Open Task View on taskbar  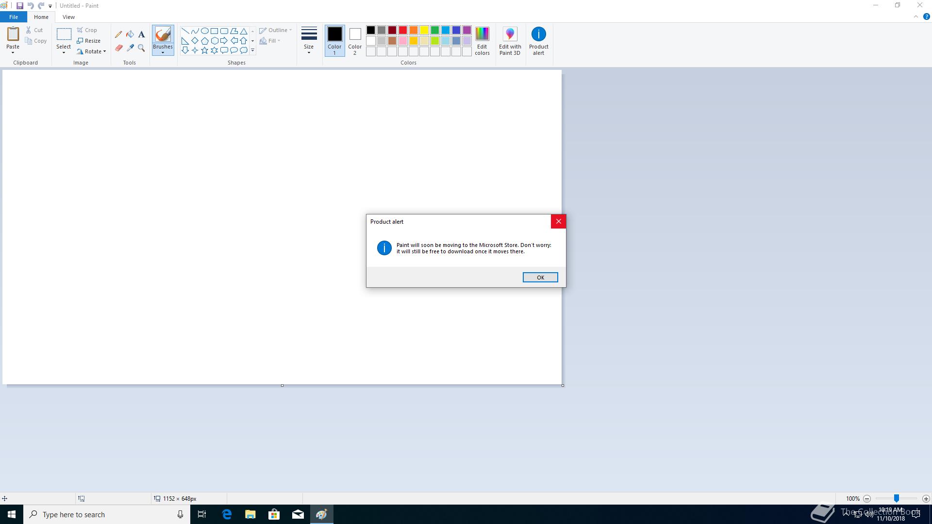pyautogui.click(x=202, y=514)
